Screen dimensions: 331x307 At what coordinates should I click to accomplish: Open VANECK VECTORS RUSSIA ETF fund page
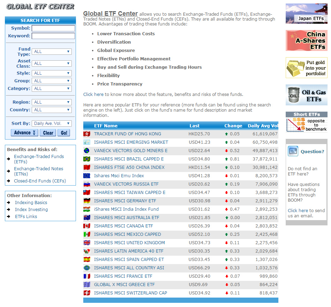(126, 184)
